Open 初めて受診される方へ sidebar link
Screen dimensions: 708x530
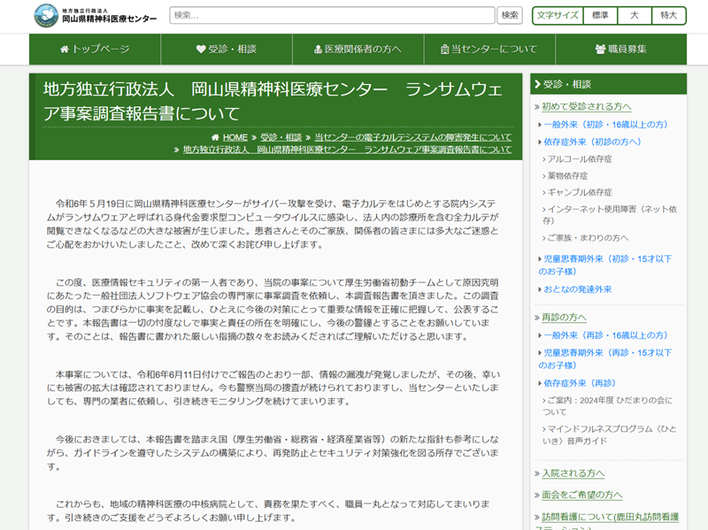click(586, 106)
